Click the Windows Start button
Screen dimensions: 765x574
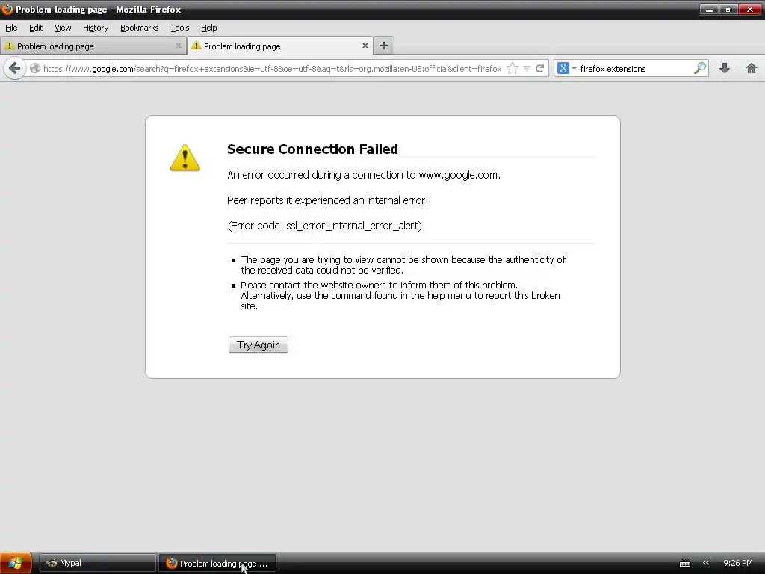(16, 563)
